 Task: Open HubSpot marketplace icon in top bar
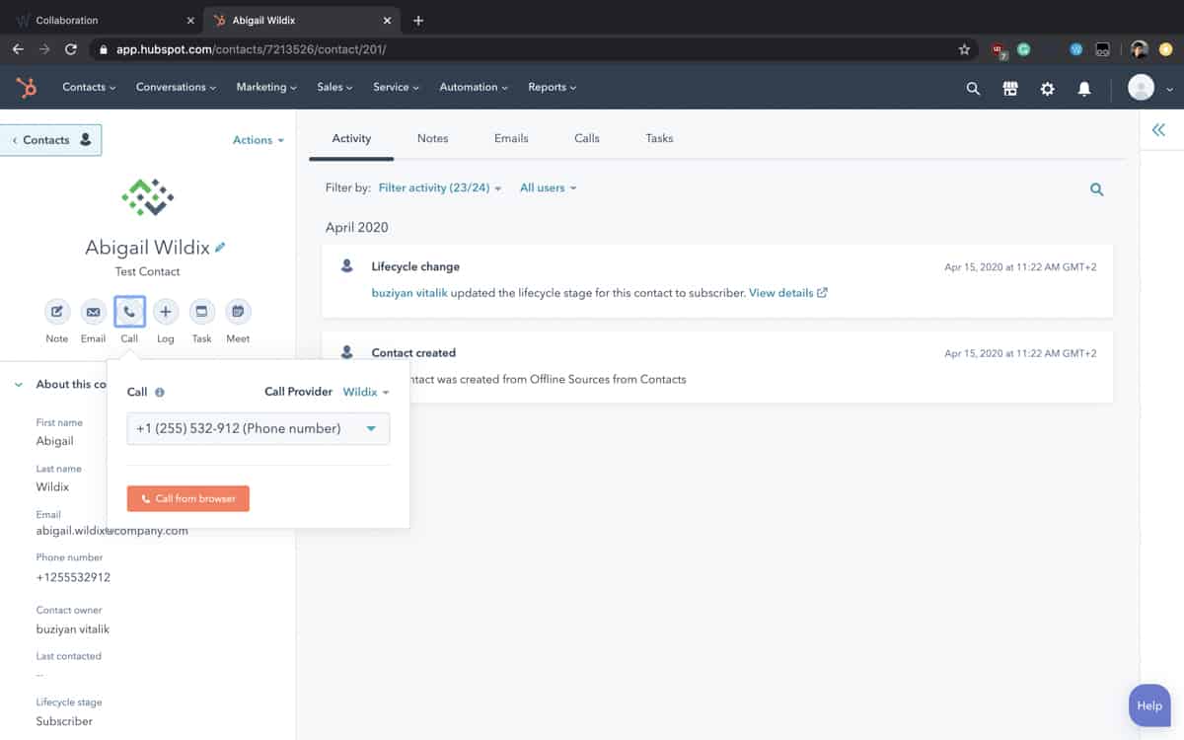click(x=1009, y=88)
